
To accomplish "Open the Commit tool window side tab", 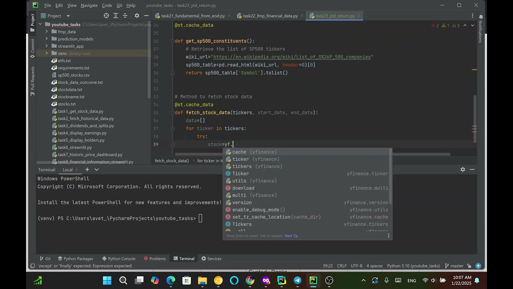I will (x=33, y=48).
